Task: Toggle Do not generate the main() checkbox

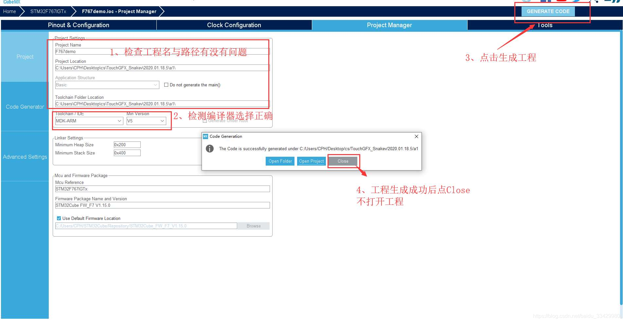Action: [166, 85]
